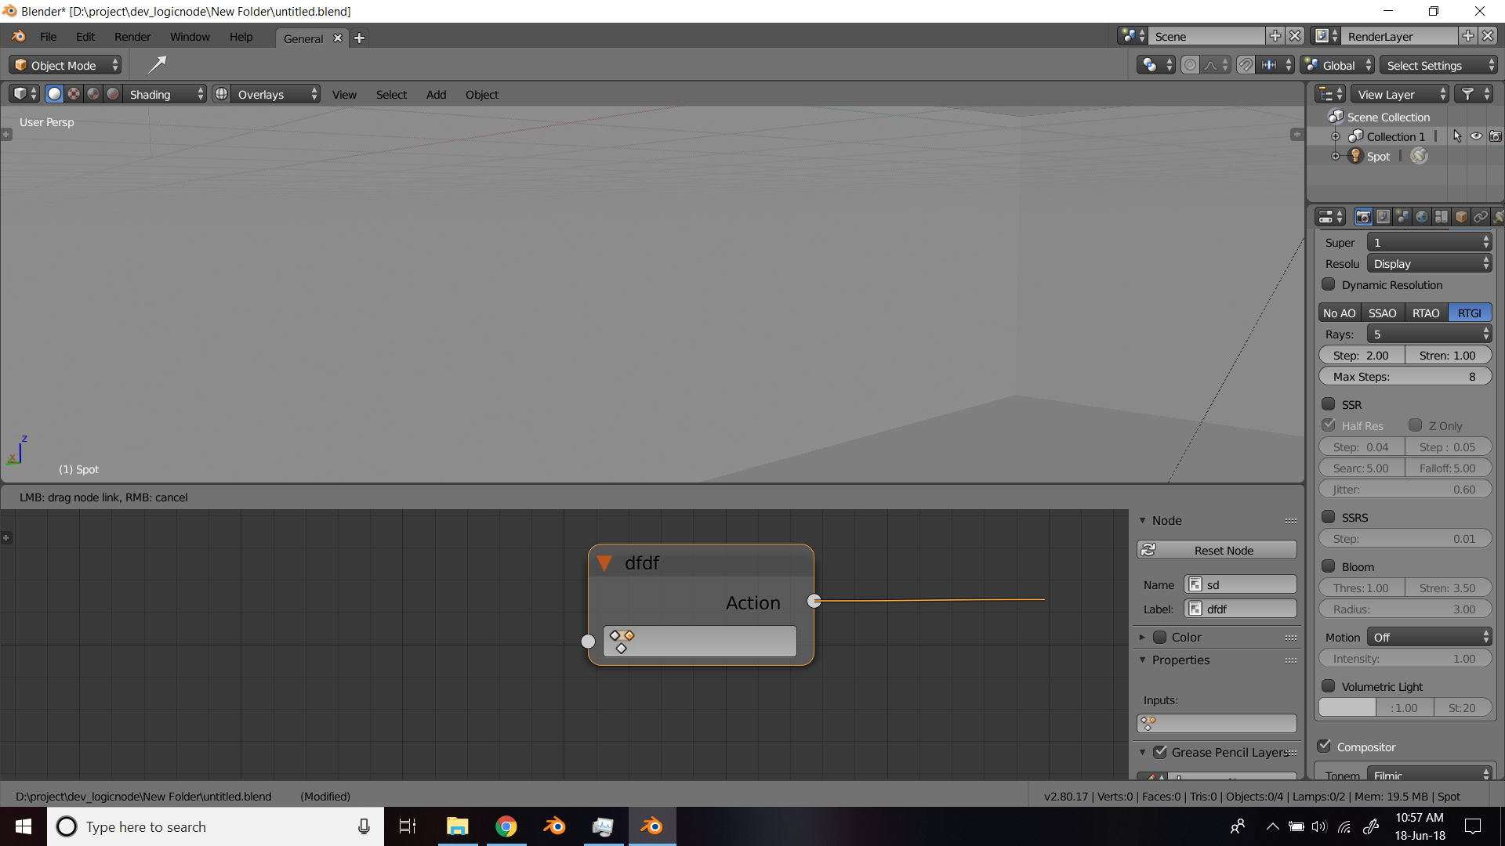Open the Render menu
Image resolution: width=1505 pixels, height=846 pixels.
tap(132, 36)
